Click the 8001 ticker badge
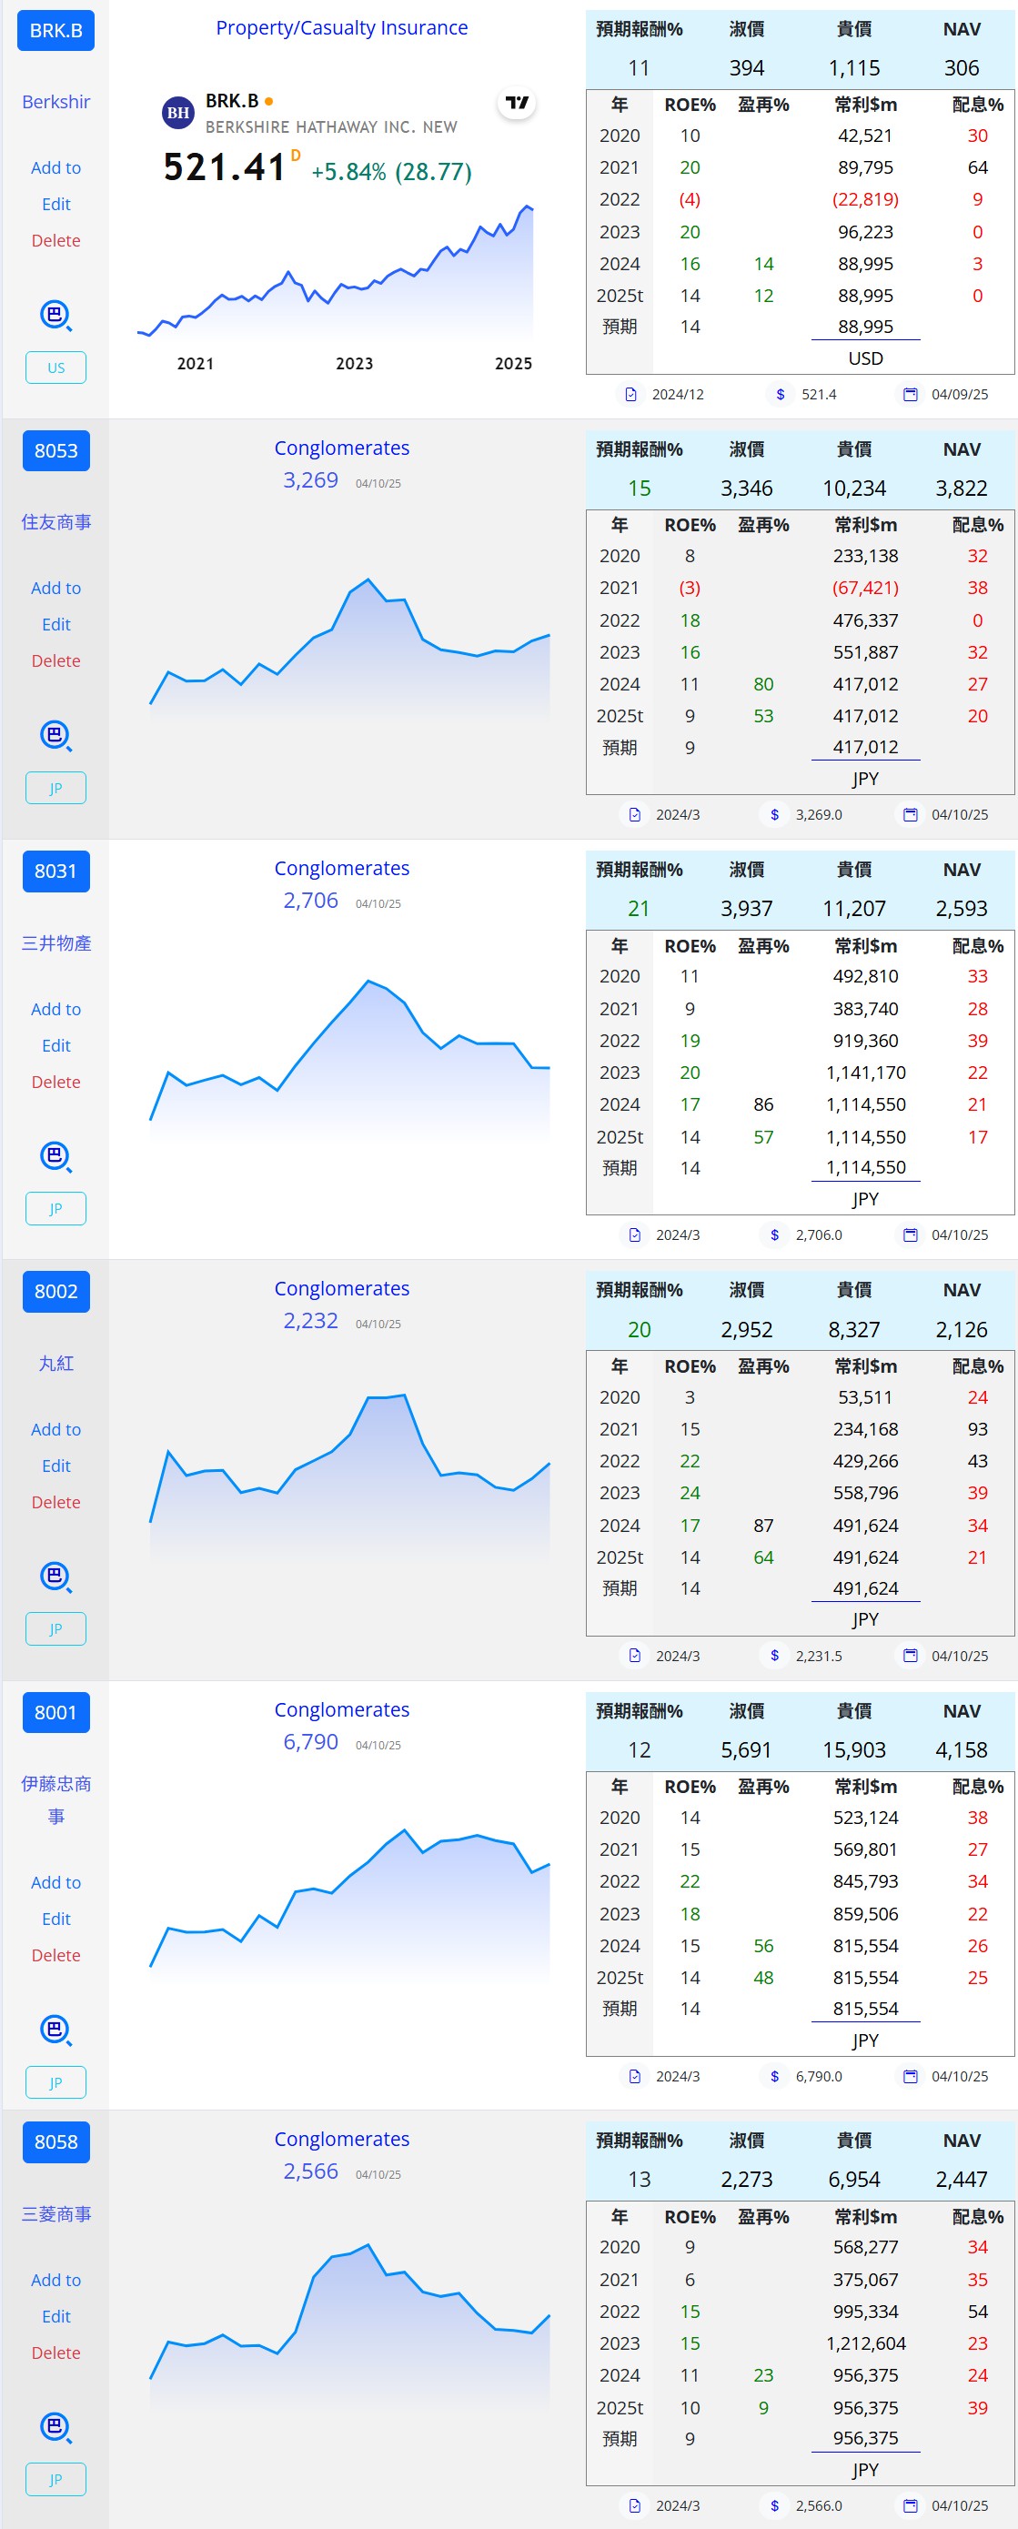This screenshot has width=1018, height=2529. (x=56, y=1712)
